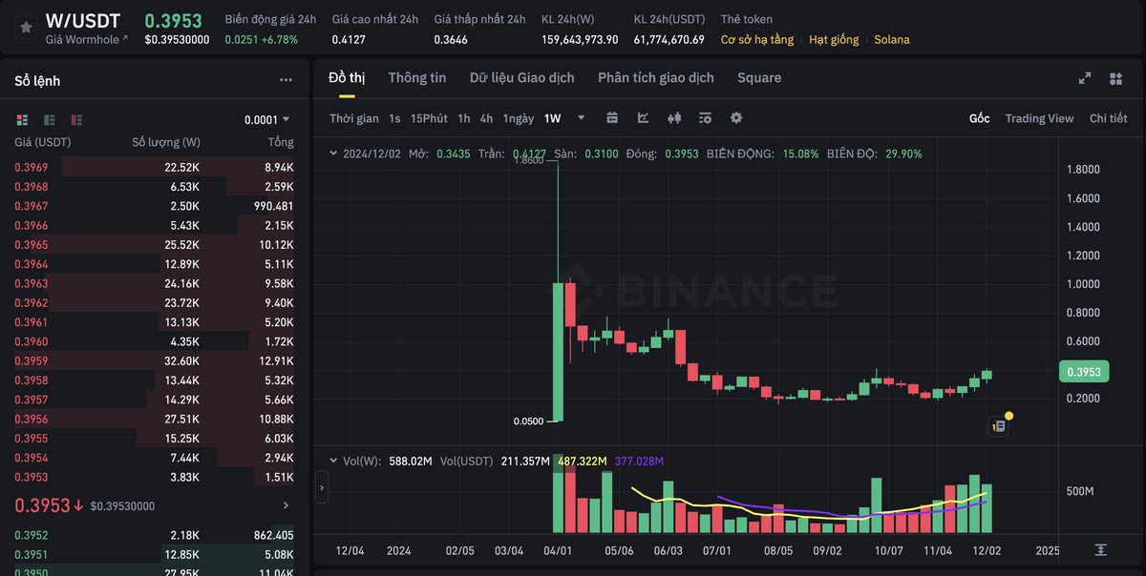Collapse the order book side panel handle

321,487
